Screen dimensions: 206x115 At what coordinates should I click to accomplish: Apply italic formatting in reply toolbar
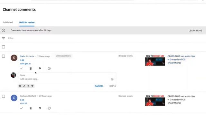click(x=24, y=86)
